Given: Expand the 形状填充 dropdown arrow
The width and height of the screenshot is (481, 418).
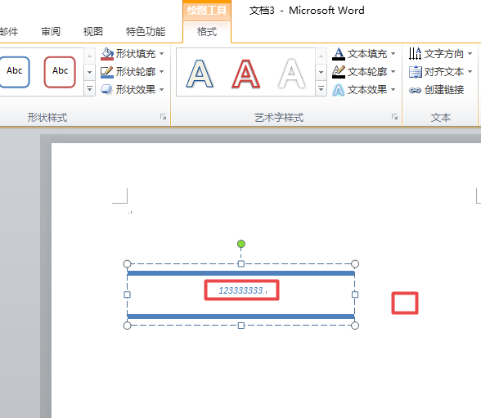Looking at the screenshot, I should click(162, 54).
